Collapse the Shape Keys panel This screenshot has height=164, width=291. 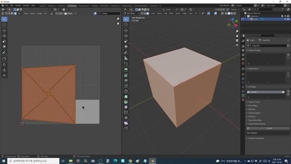[253, 69]
